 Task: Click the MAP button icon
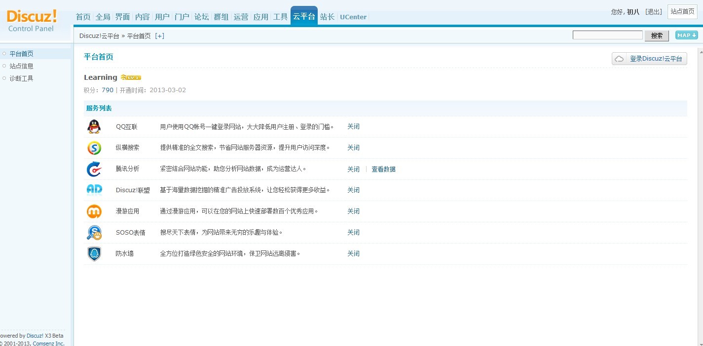pos(686,35)
